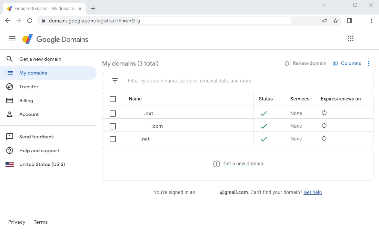Image resolution: width=379 pixels, height=234 pixels.
Task: Click the Status column header
Action: pos(266,99)
